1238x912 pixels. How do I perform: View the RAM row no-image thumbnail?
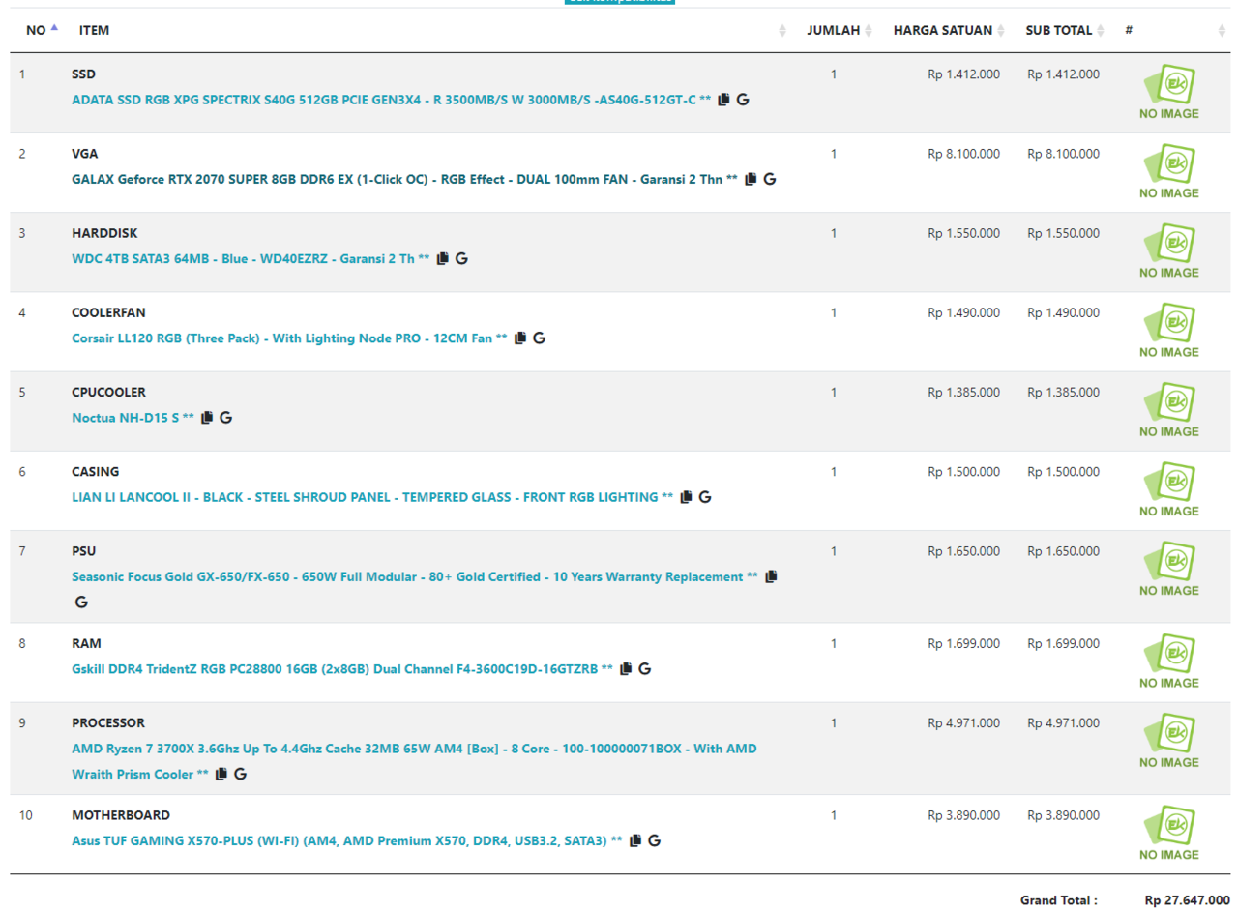click(x=1168, y=661)
